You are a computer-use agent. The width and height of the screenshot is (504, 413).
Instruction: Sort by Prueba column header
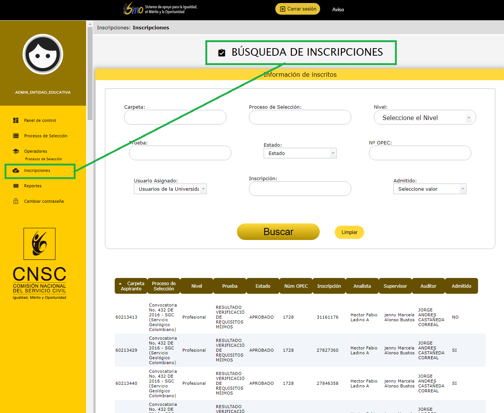pyautogui.click(x=230, y=286)
